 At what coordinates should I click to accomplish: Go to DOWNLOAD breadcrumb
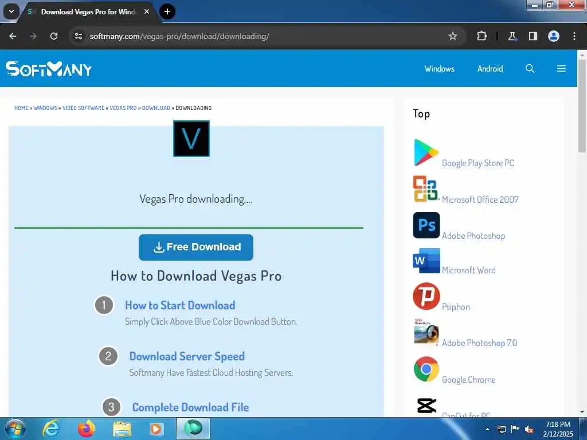point(156,108)
